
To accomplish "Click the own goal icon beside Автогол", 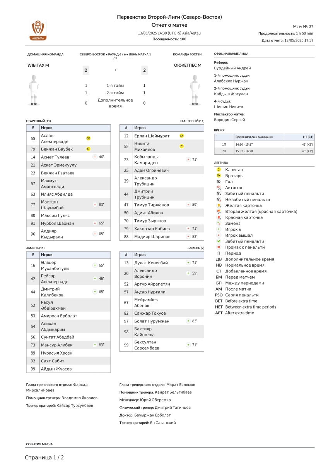I will (x=219, y=188).
